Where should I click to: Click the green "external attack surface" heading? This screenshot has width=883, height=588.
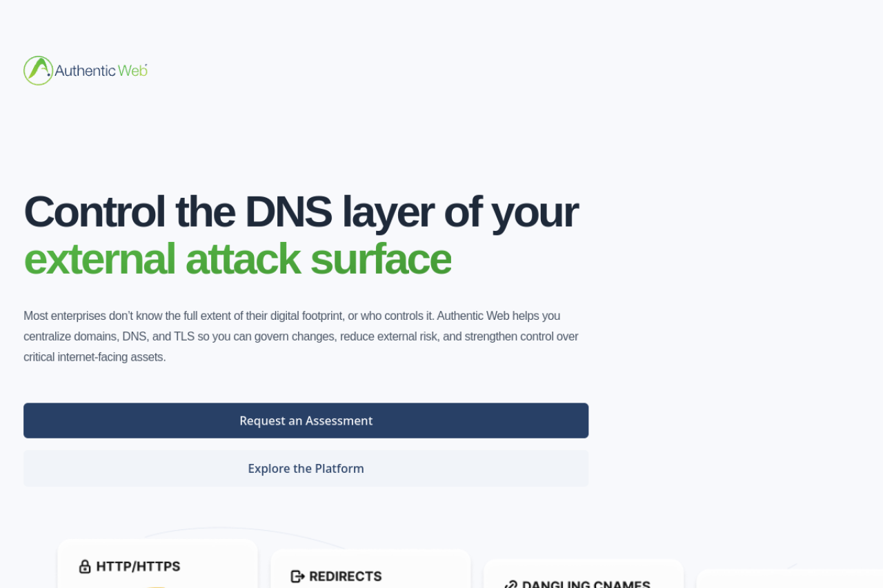pos(237,259)
